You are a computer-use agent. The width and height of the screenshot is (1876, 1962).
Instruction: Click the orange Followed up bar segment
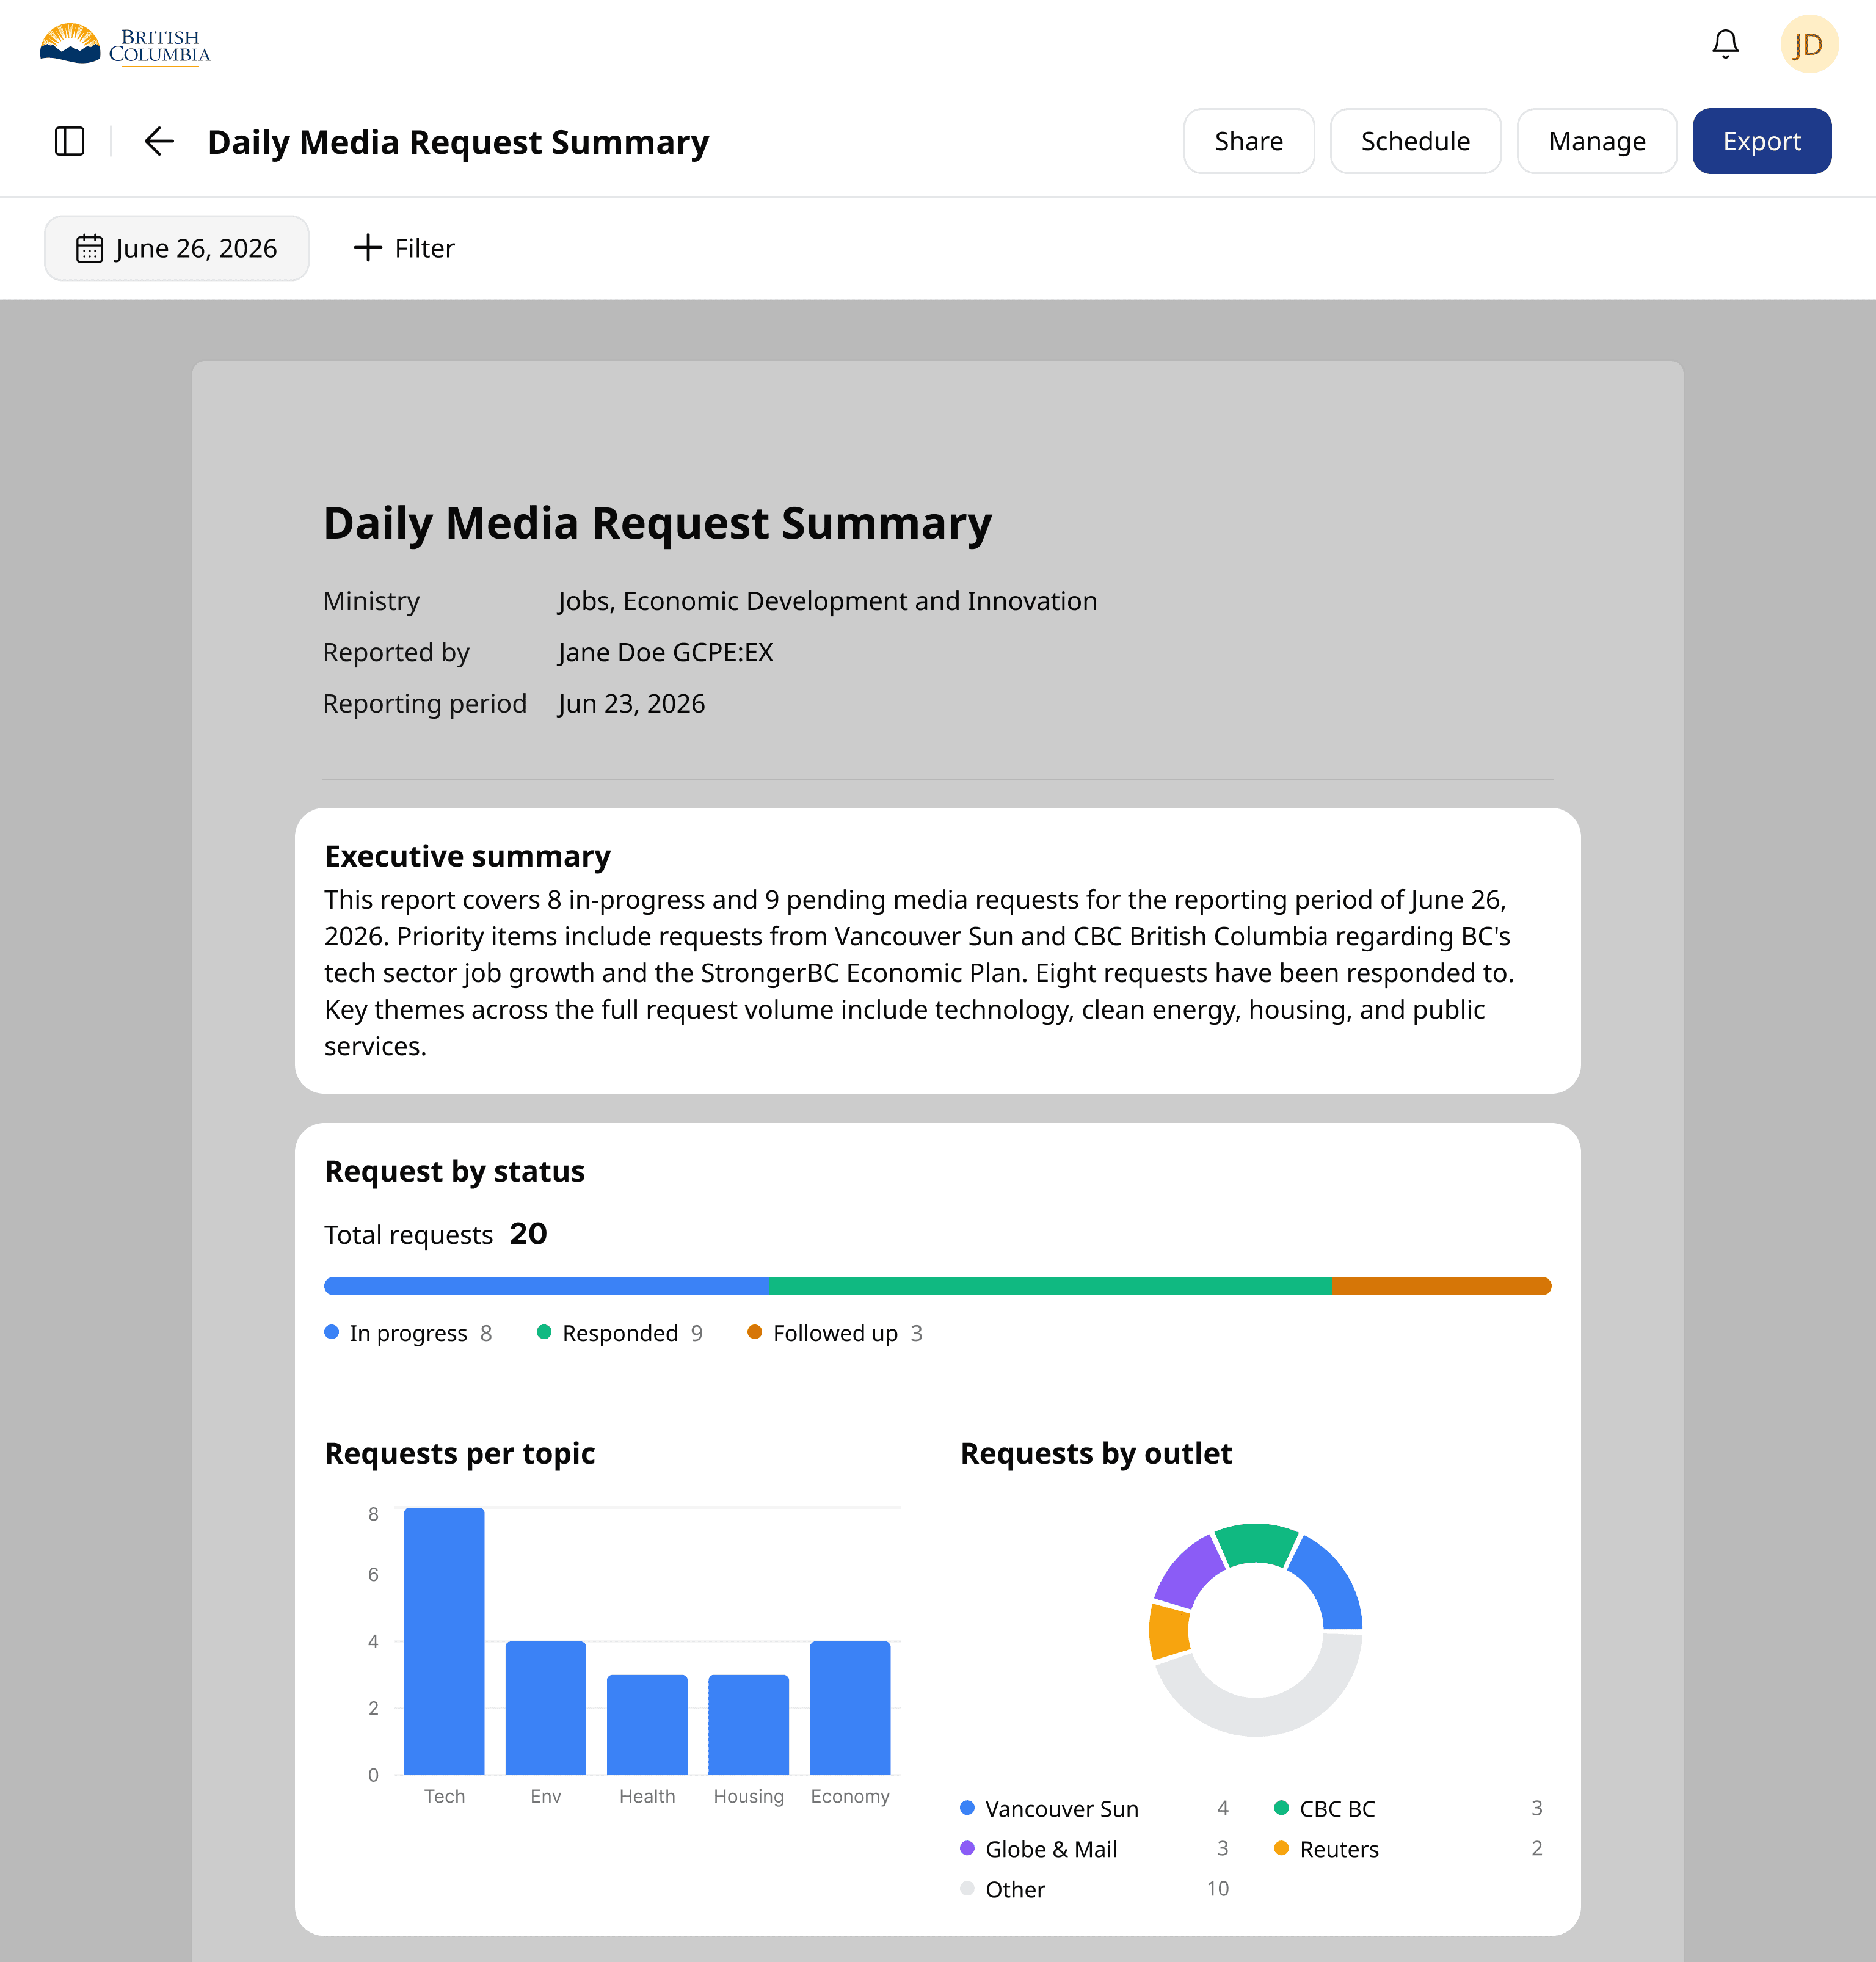1441,1286
